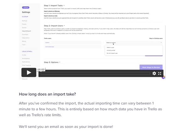Expand Step 3: Options section
The width and height of the screenshot is (190, 133).
pos(60,62)
